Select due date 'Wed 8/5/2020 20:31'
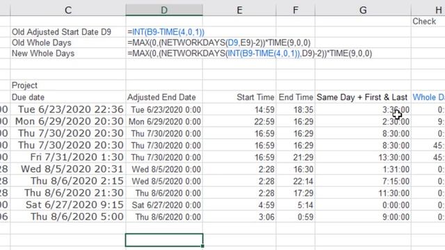Screen dimensions: 445x250 [72, 169]
